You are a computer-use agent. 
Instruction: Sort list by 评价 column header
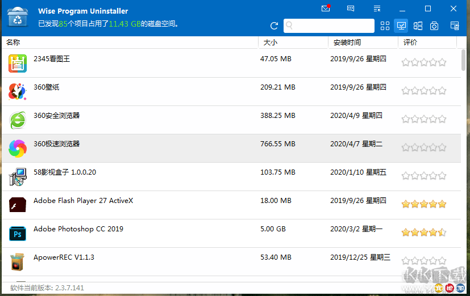(x=426, y=43)
